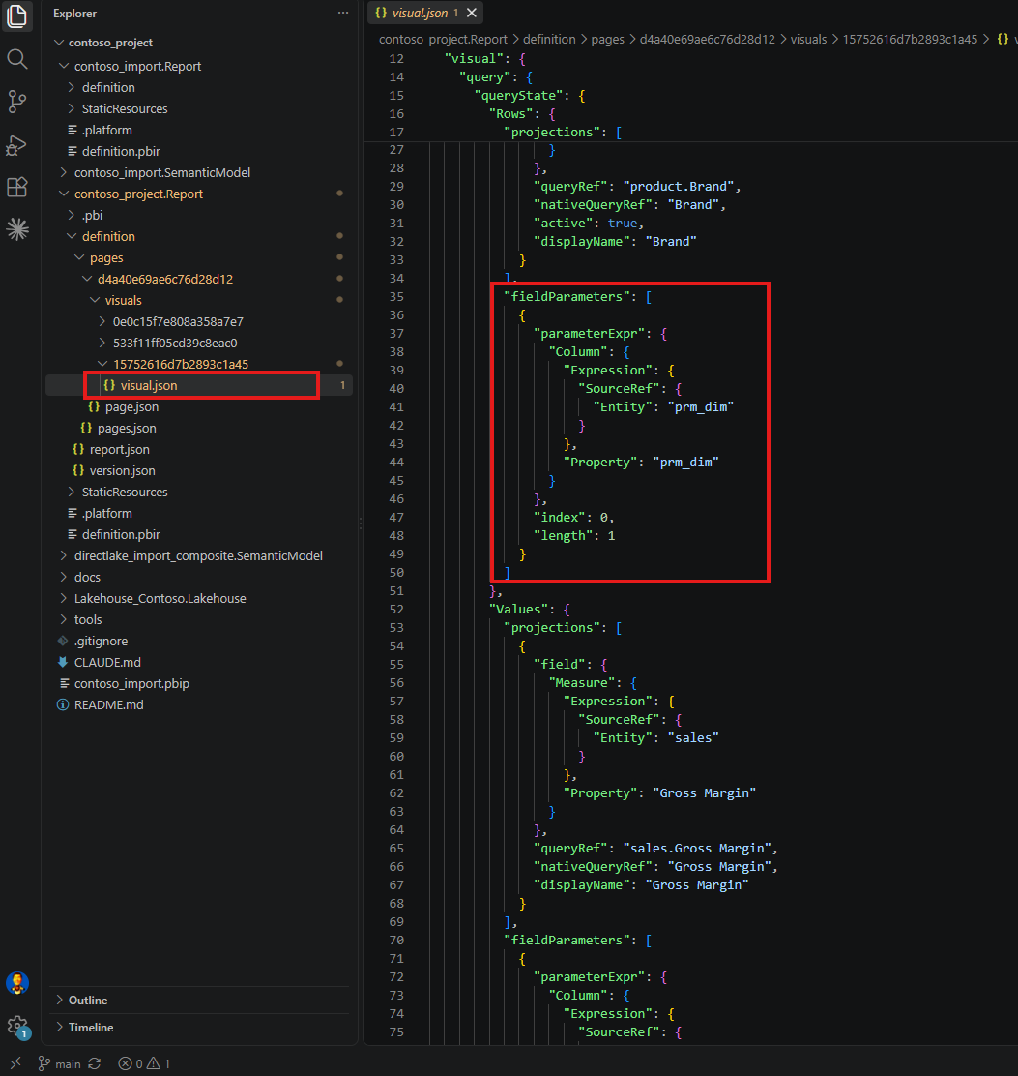Click the pages breadcrumb
This screenshot has height=1076, width=1018.
tap(607, 39)
